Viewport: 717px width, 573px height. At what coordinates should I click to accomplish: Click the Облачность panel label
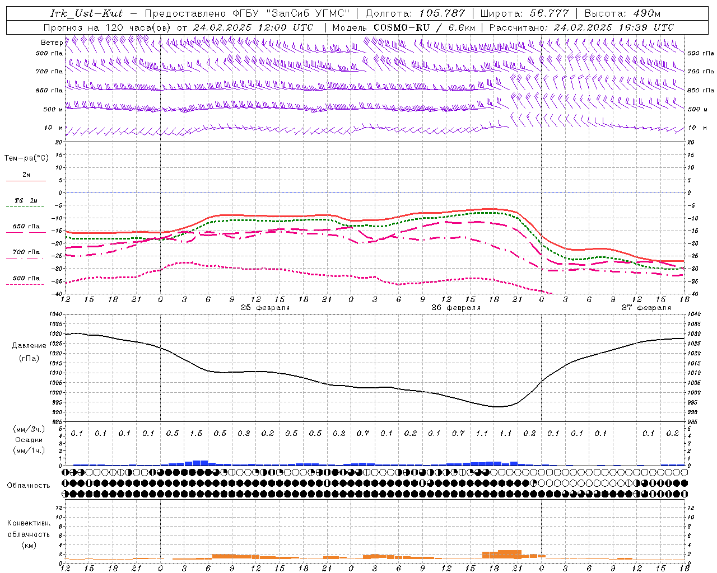(29, 486)
